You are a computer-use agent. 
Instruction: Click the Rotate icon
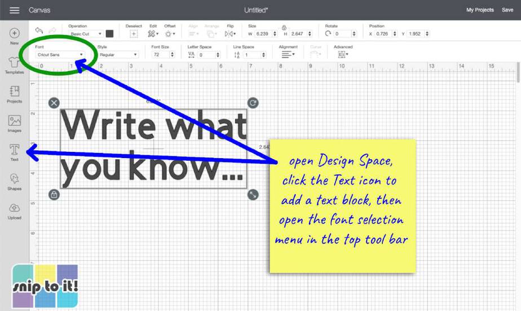pos(328,34)
